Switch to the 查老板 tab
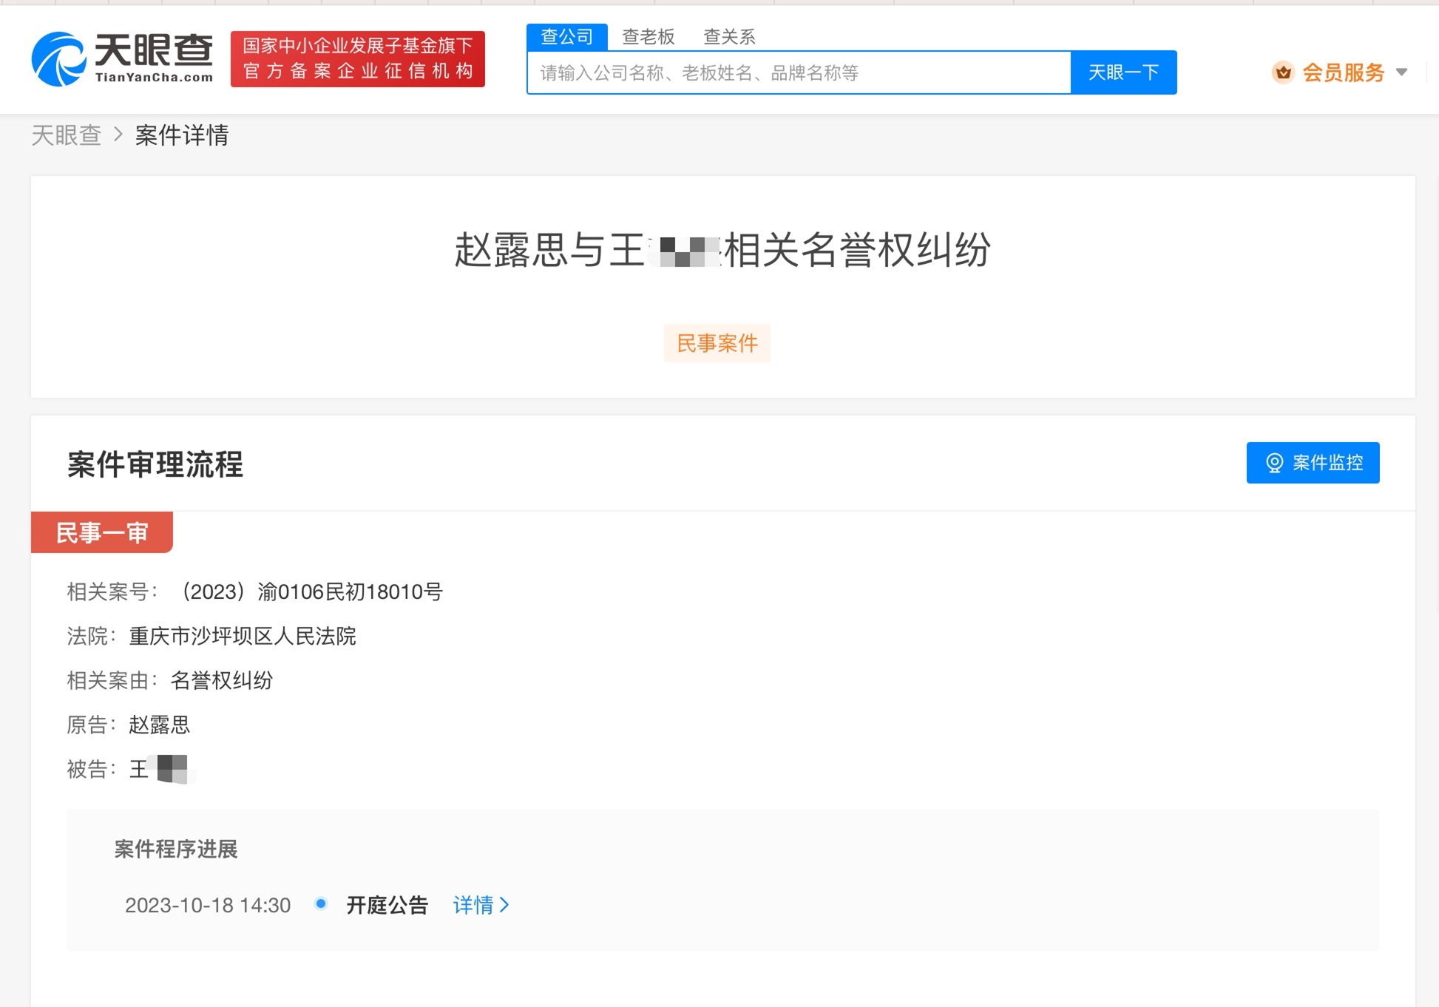Image resolution: width=1439 pixels, height=1007 pixels. [648, 37]
